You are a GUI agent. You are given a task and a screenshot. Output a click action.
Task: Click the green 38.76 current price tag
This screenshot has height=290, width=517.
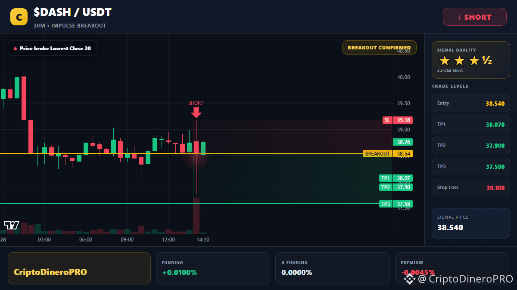click(403, 142)
